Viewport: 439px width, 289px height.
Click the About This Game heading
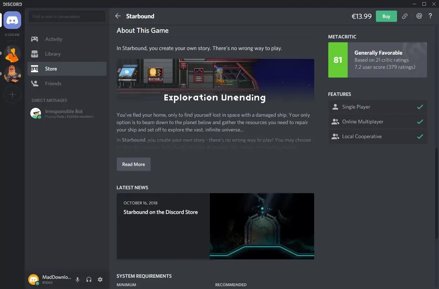pos(142,30)
